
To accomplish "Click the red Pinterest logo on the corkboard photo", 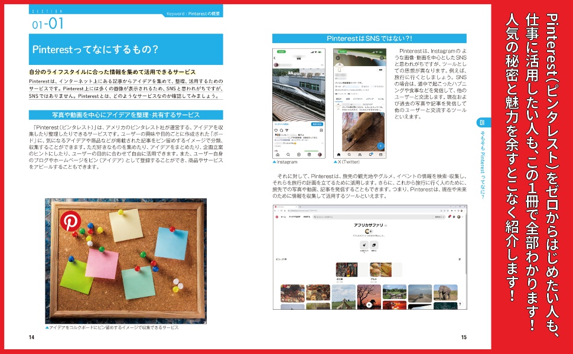I will [x=70, y=221].
